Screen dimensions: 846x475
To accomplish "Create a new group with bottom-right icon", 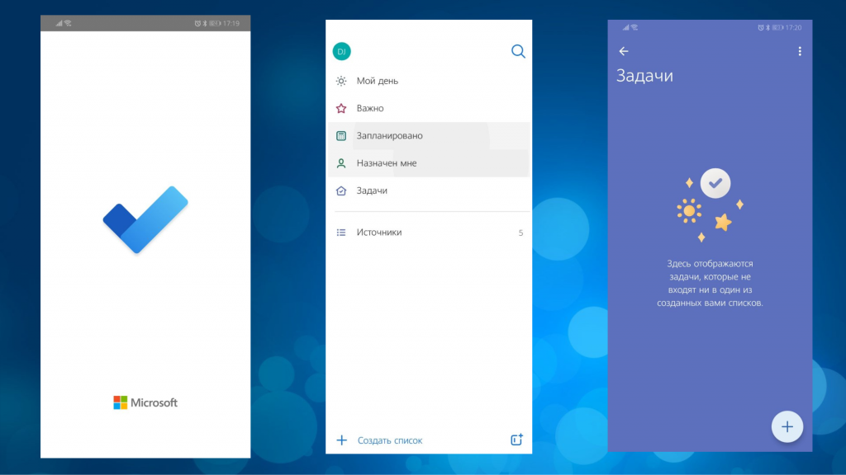I will tap(516, 440).
